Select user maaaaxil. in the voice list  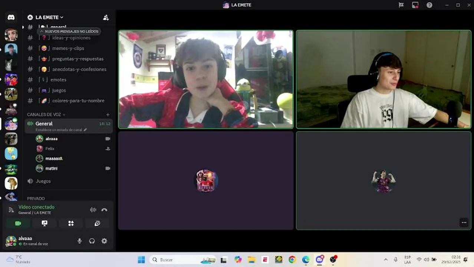click(x=73, y=158)
